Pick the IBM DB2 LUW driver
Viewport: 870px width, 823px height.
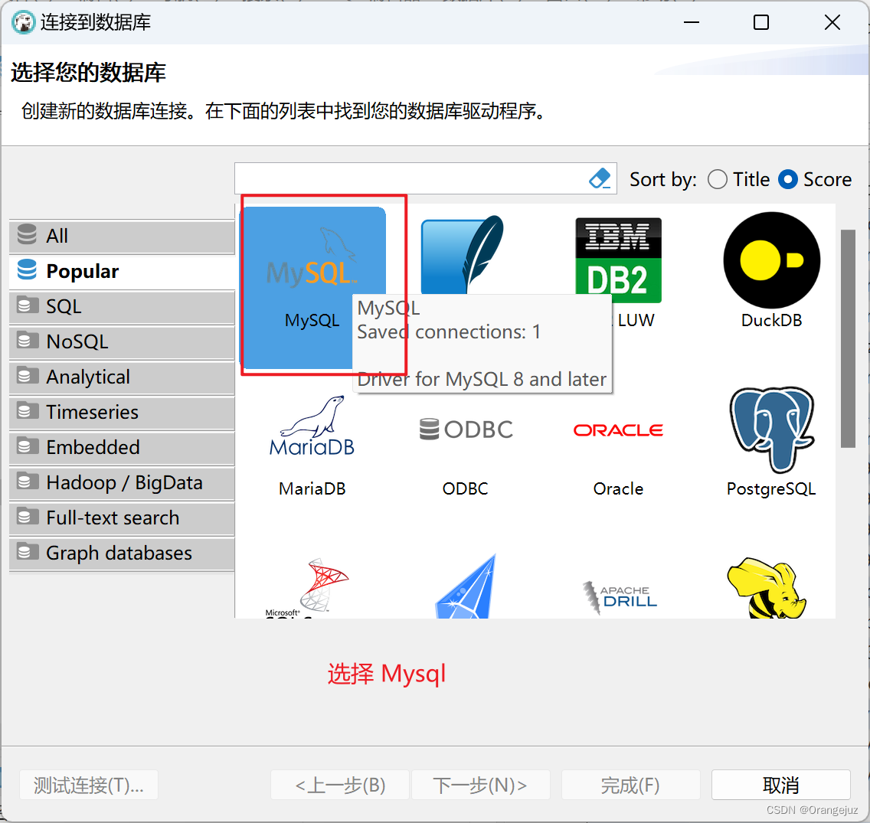(x=618, y=260)
